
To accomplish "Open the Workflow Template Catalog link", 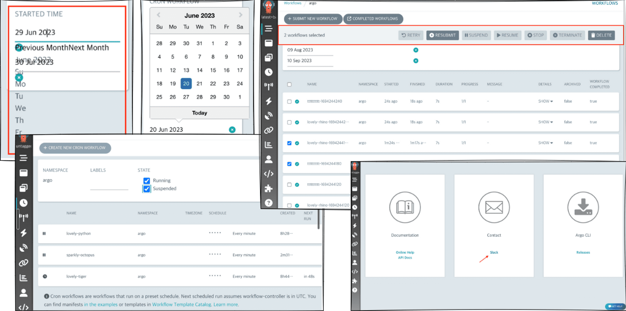I will pos(182,304).
